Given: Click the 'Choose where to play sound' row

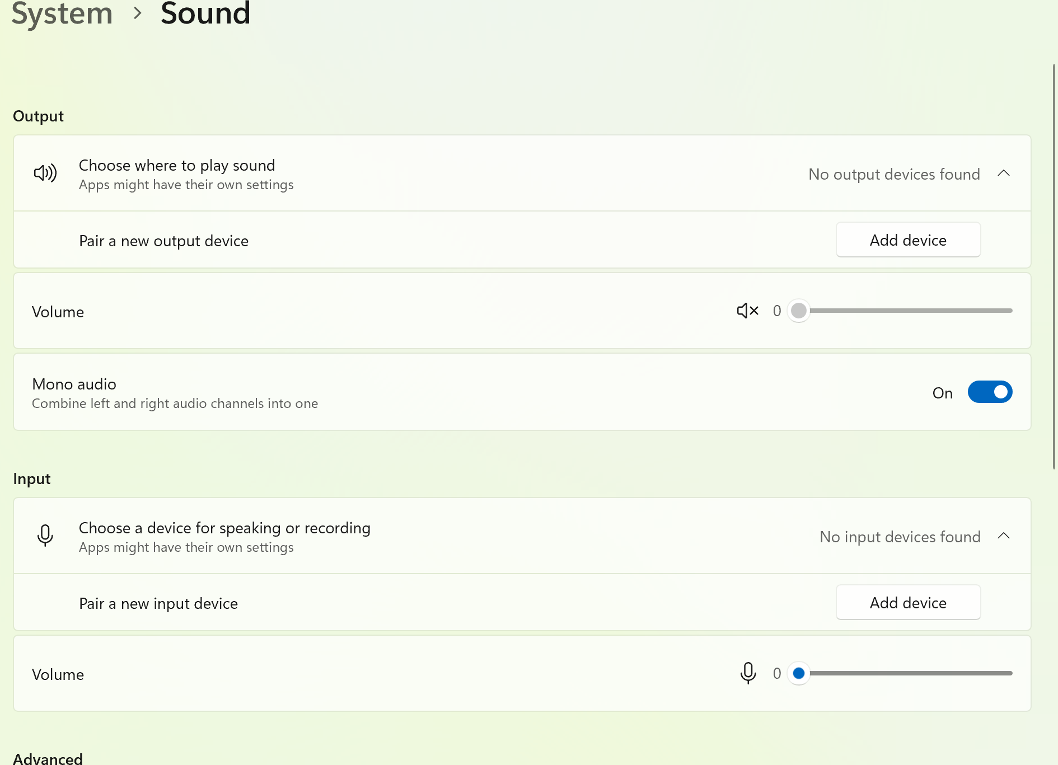Looking at the screenshot, I should (x=522, y=173).
